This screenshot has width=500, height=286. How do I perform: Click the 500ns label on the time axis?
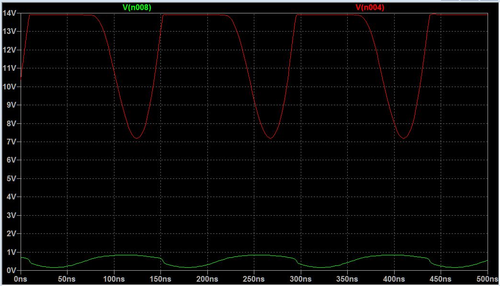tap(487, 279)
